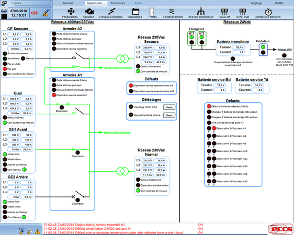Click the black square under the printer
This screenshot has height=235, width=294.
[4, 16]
